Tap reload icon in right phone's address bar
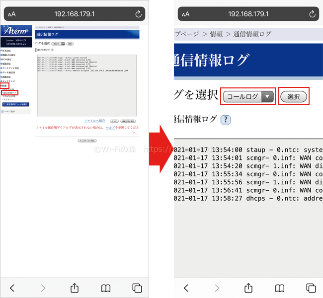 pyautogui.click(x=312, y=14)
